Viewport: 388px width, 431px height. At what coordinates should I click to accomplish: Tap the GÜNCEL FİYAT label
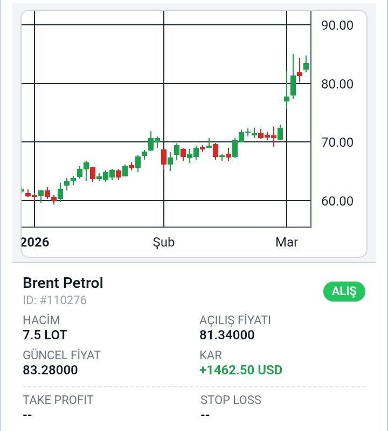pyautogui.click(x=61, y=355)
